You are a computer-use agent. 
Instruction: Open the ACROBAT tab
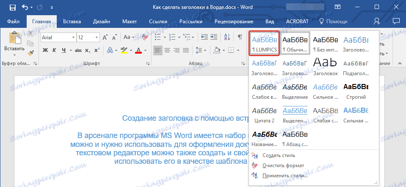297,22
